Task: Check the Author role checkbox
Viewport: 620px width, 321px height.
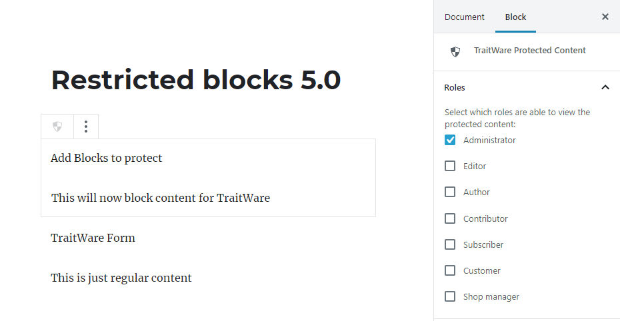Action: click(x=450, y=192)
